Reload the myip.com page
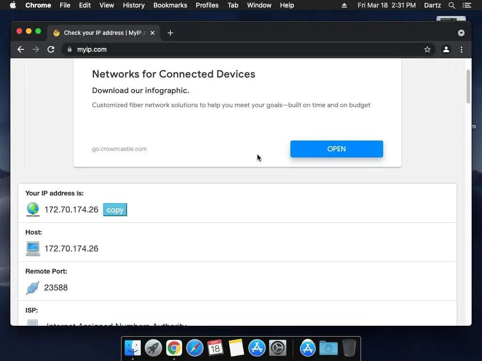The image size is (482, 361). (51, 49)
